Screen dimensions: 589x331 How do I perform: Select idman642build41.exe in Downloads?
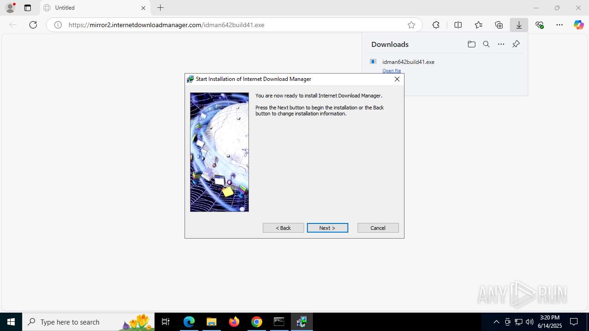[x=408, y=62]
